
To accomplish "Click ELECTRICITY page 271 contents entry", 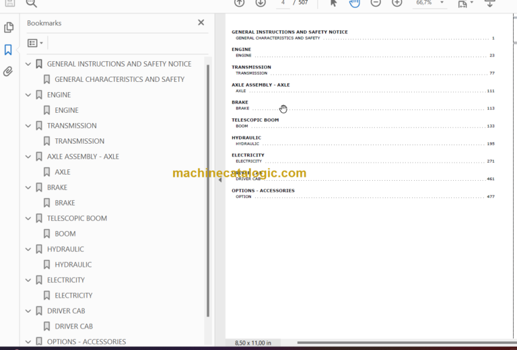I will point(365,161).
